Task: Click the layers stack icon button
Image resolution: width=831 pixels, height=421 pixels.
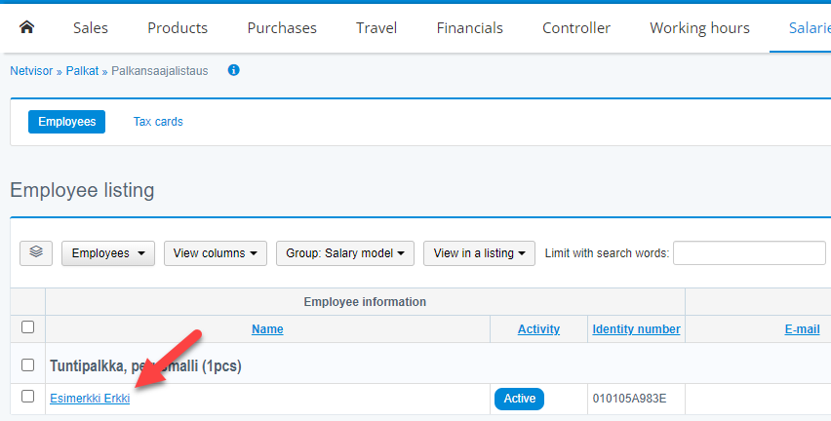Action: point(36,252)
